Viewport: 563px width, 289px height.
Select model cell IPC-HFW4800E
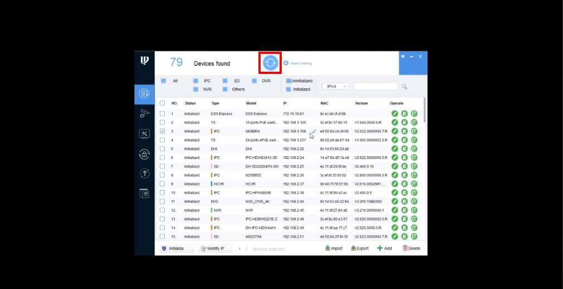tap(258, 192)
